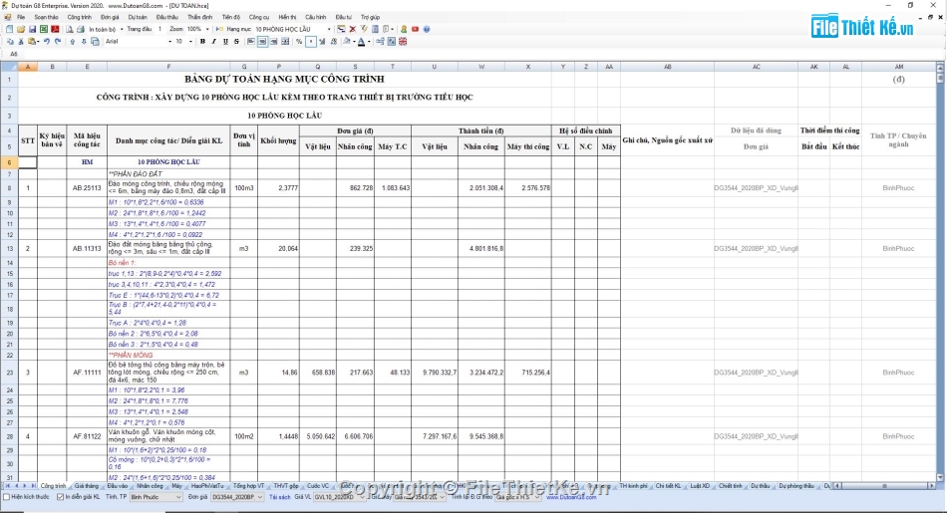
Task: Open the font size 10 dropdown
Action: coord(190,42)
